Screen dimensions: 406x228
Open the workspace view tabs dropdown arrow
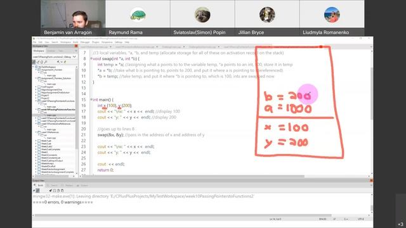tap(76, 51)
